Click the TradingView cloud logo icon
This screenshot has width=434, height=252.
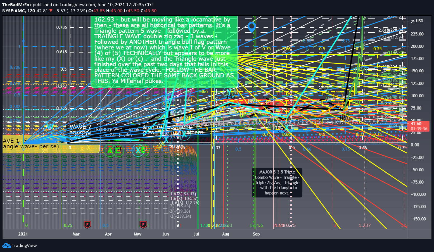coord(7,246)
